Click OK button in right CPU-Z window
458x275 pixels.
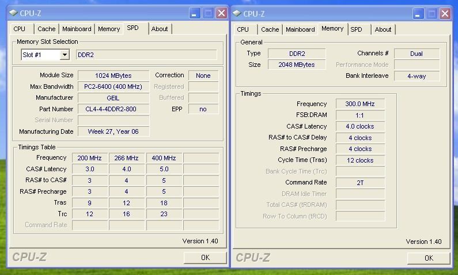pyautogui.click(x=429, y=258)
